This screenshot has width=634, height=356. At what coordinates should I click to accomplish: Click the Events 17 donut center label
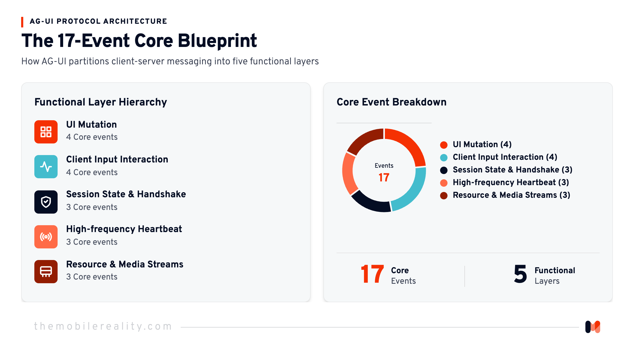pos(384,173)
